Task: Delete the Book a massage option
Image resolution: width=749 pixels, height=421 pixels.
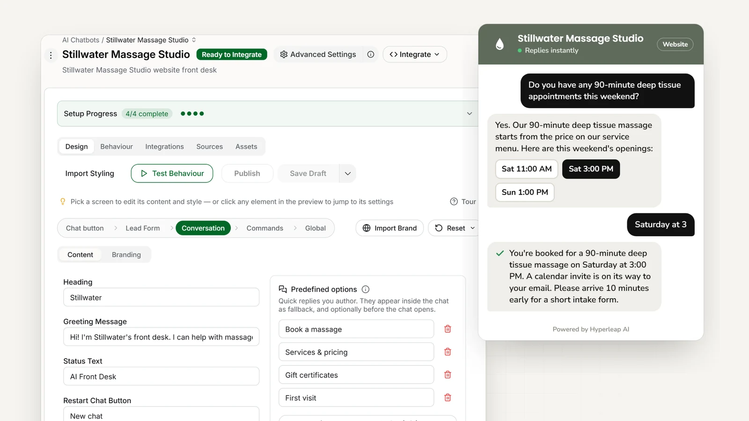Action: pos(448,329)
